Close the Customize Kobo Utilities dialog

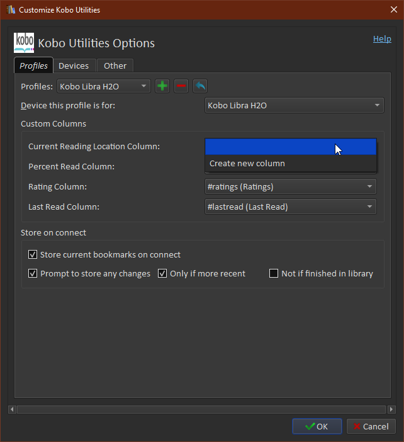[391, 10]
